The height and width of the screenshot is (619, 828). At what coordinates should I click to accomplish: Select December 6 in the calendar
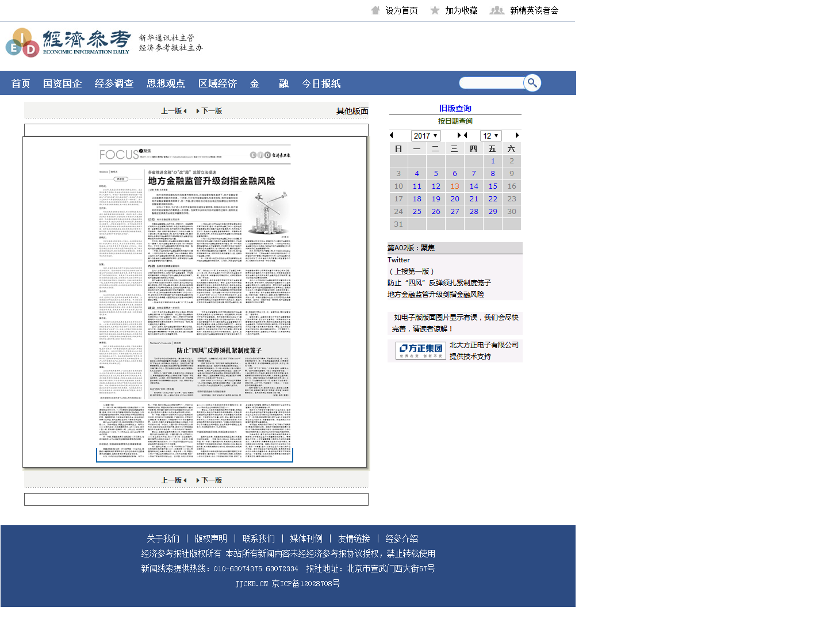pos(455,173)
